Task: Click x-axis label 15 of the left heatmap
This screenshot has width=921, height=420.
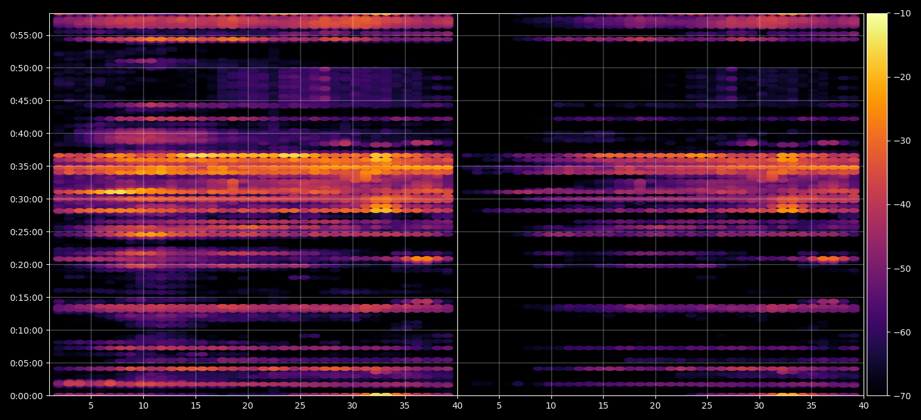Action: coord(196,406)
